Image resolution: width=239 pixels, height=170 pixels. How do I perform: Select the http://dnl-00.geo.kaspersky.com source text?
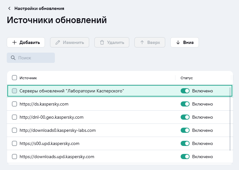coord(52,117)
